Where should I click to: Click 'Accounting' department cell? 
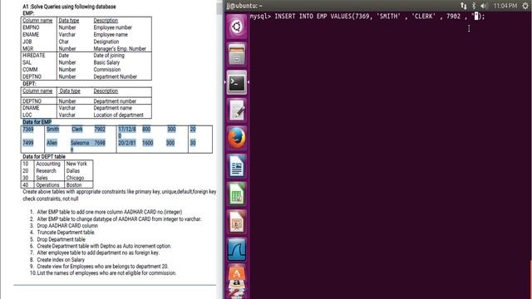point(48,164)
